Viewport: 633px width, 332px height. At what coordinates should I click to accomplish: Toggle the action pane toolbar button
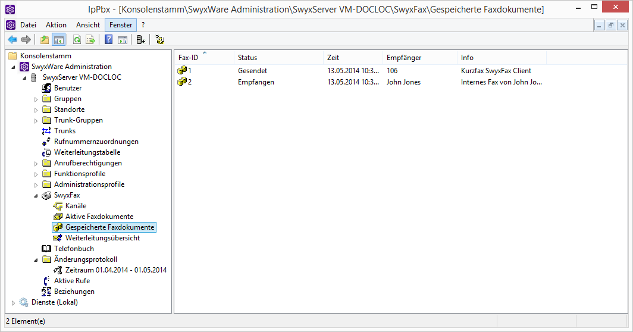point(122,40)
